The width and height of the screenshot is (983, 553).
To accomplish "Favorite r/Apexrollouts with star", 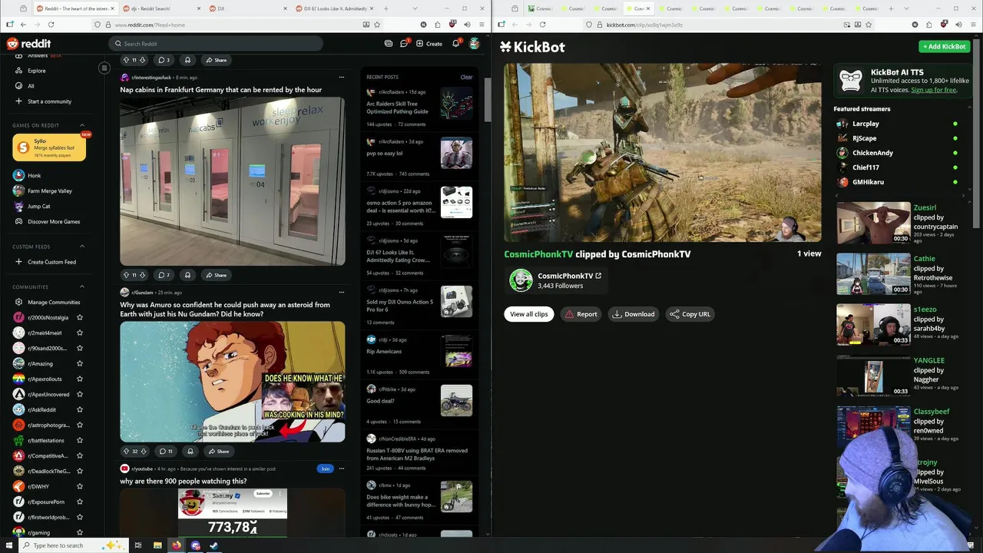I will [80, 379].
